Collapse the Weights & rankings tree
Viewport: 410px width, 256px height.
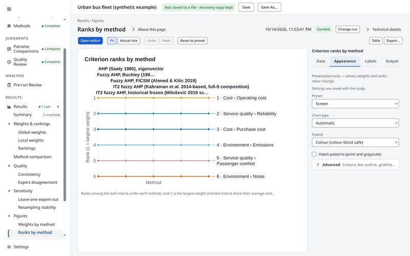9,124
